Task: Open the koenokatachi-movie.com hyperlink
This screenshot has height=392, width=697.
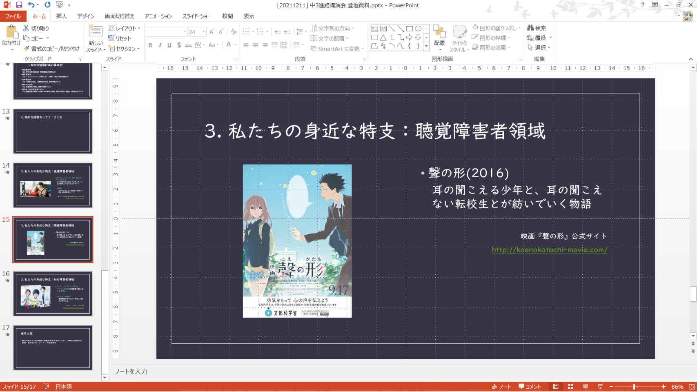Action: pyautogui.click(x=549, y=250)
